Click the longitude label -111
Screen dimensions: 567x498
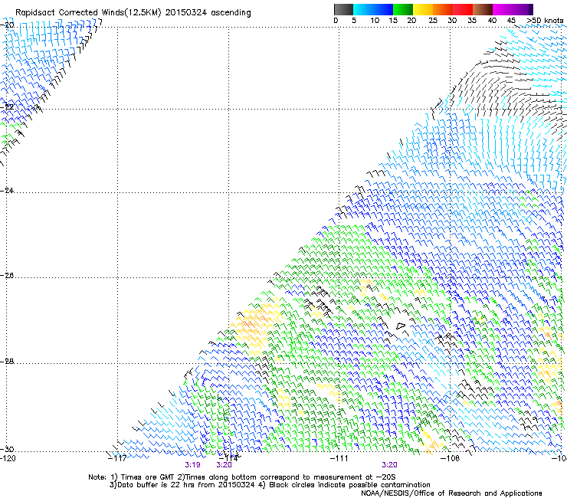[339, 458]
